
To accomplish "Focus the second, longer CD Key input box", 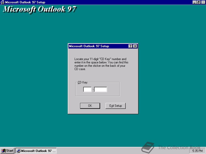I will [100, 89].
